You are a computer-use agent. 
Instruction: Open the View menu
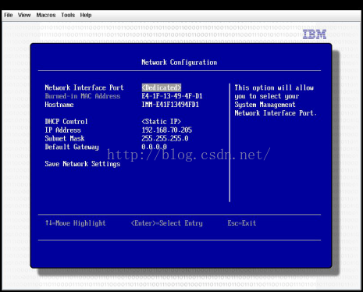[24, 15]
